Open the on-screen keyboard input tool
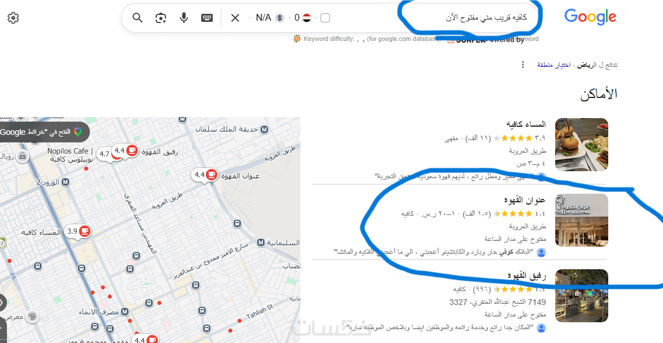This screenshot has height=343, width=663. pyautogui.click(x=207, y=18)
